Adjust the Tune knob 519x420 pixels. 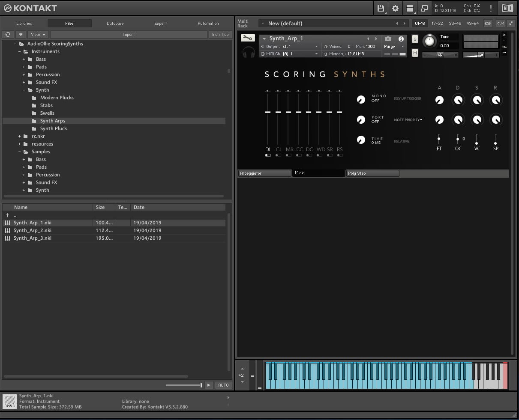pos(429,41)
